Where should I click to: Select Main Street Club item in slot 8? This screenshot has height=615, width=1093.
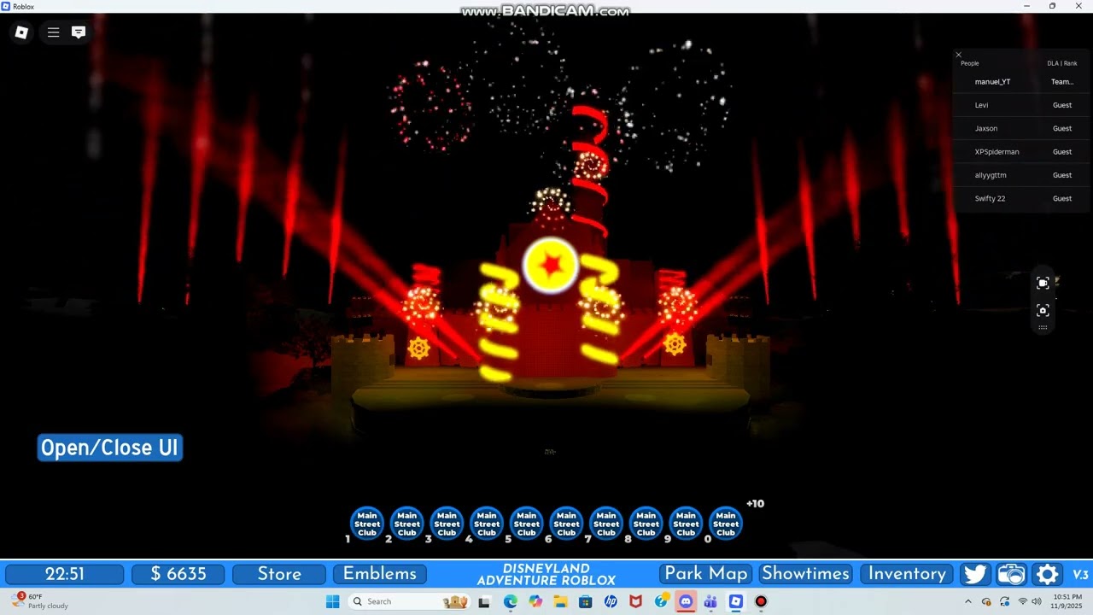(x=646, y=524)
